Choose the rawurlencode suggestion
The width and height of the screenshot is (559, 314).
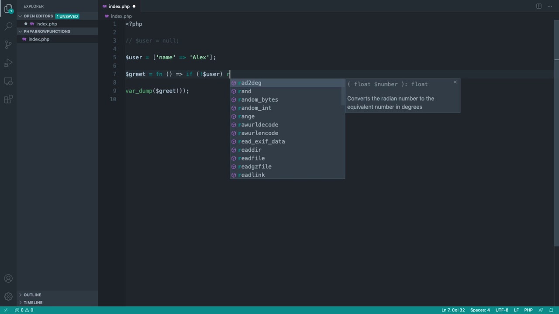click(286, 133)
